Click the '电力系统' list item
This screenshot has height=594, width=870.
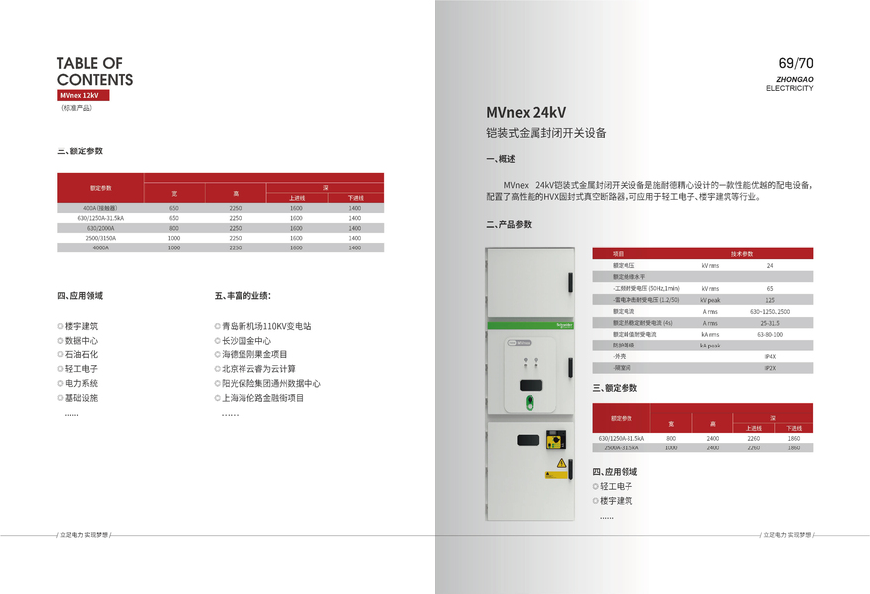[x=81, y=383]
